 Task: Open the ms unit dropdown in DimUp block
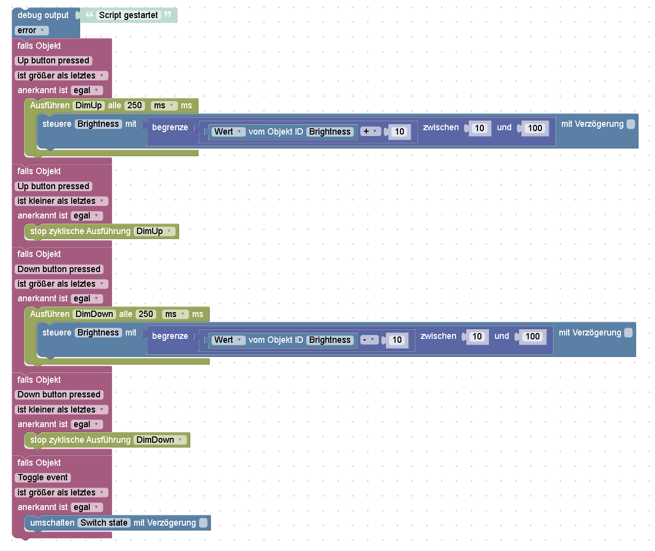tap(164, 105)
